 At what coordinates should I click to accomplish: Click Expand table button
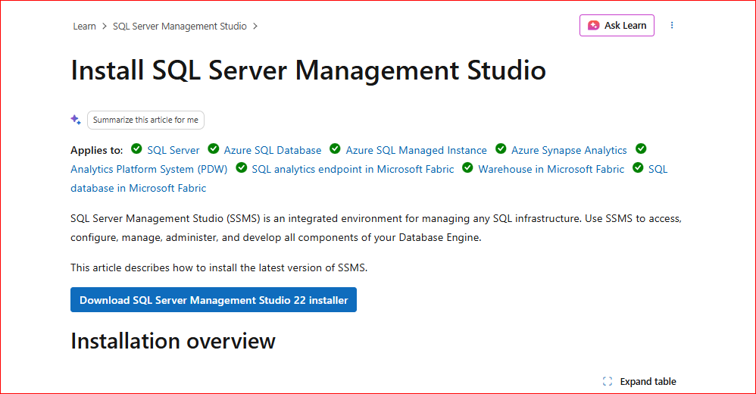[639, 381]
